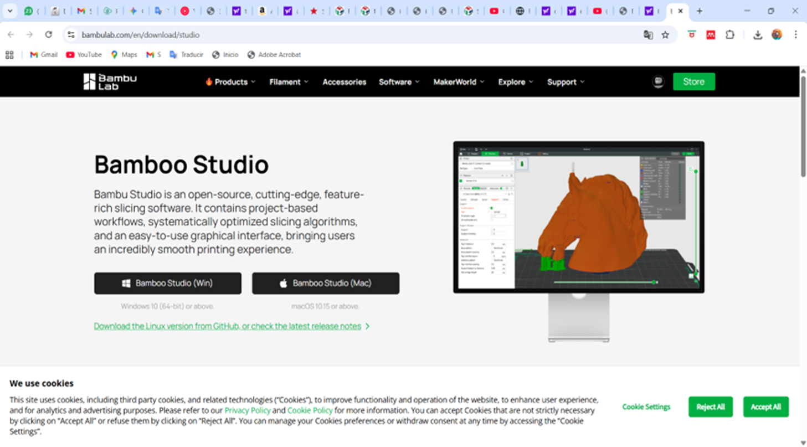This screenshot has height=447, width=807.
Task: Open the Adobe Acrobat bookmark
Action: point(274,55)
